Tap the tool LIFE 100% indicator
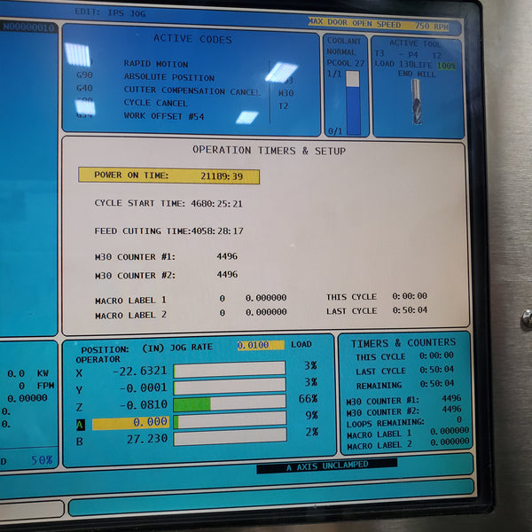532x532 pixels. (435, 65)
